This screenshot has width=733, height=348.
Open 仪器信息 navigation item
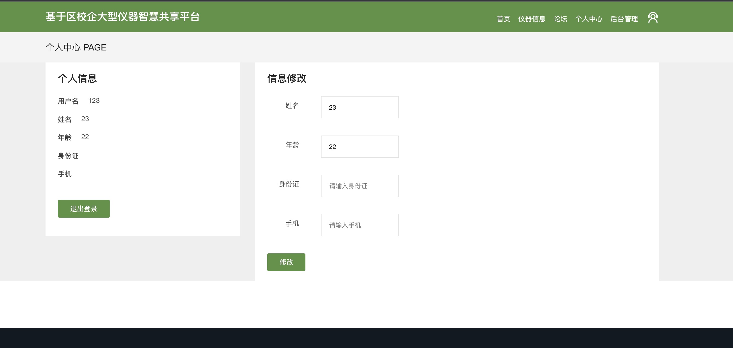531,19
